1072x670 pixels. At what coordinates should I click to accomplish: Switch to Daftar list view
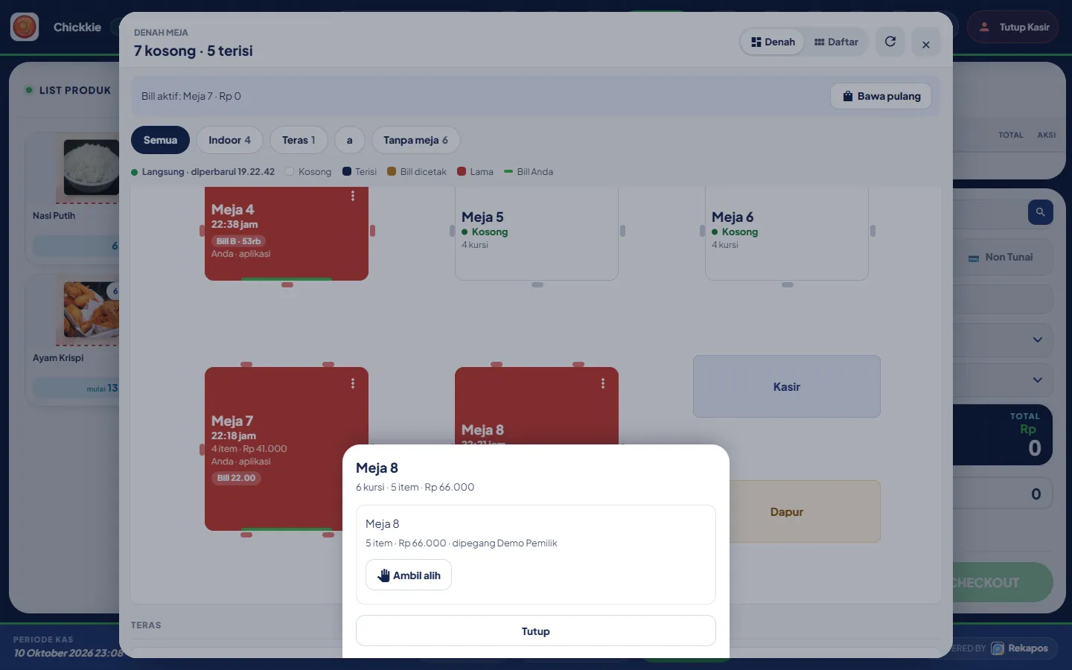click(836, 42)
